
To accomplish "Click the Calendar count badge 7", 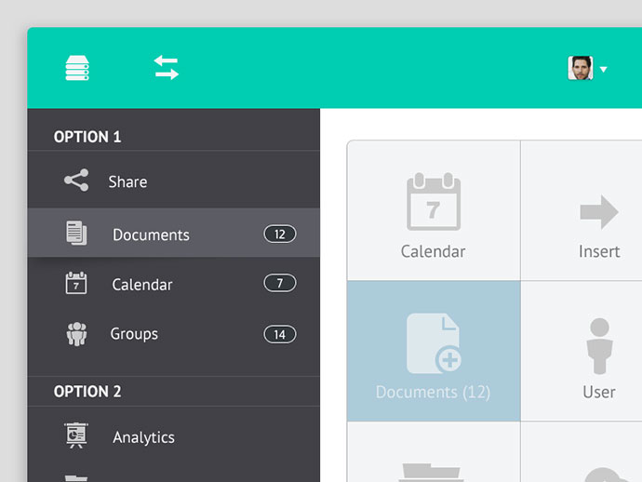I will [x=280, y=283].
